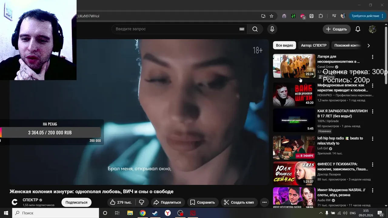Dislike the video with the thumbs-down icon
The height and width of the screenshot is (218, 388).
pyautogui.click(x=142, y=202)
